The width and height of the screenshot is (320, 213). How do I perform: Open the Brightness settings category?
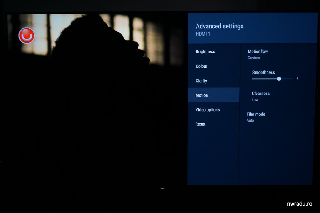(213, 51)
